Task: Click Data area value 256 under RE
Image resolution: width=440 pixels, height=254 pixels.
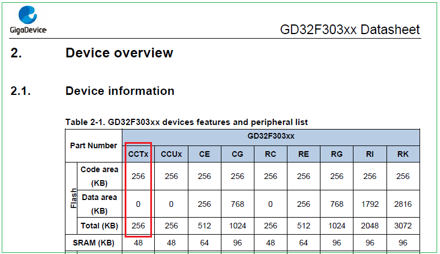Action: point(303,204)
